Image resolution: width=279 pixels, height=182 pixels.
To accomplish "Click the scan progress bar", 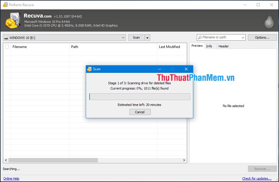I will click(140, 97).
